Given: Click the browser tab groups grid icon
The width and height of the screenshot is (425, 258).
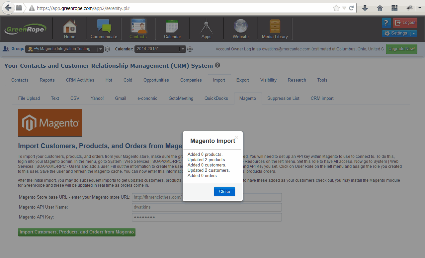Looking at the screenshot, I should coord(394,8).
